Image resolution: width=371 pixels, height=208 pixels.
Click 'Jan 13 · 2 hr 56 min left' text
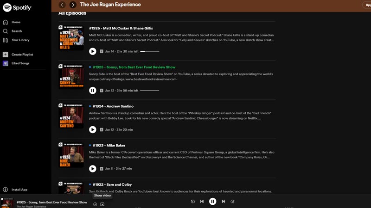(122, 91)
